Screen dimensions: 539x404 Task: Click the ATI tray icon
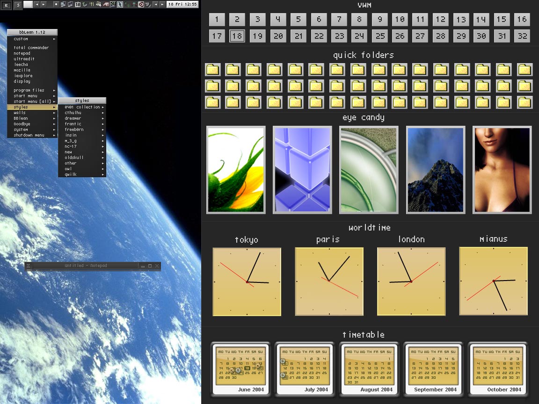click(x=106, y=5)
